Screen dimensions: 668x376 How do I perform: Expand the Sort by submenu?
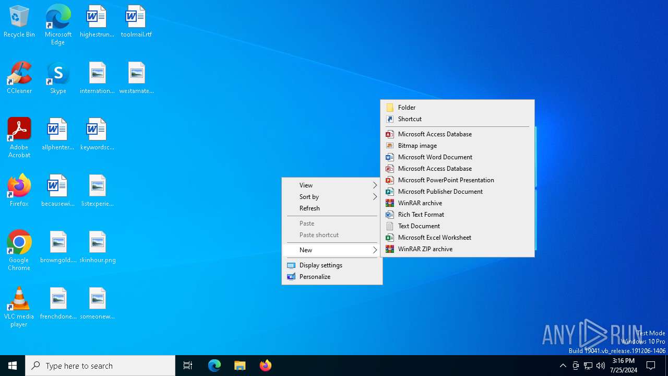click(332, 197)
